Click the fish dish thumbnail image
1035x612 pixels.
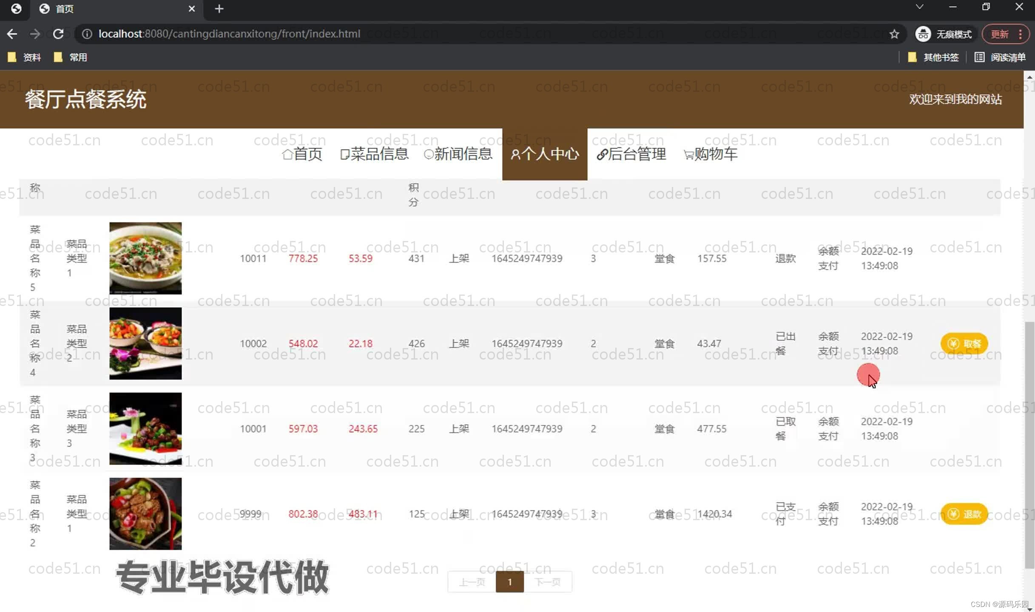pyautogui.click(x=145, y=258)
